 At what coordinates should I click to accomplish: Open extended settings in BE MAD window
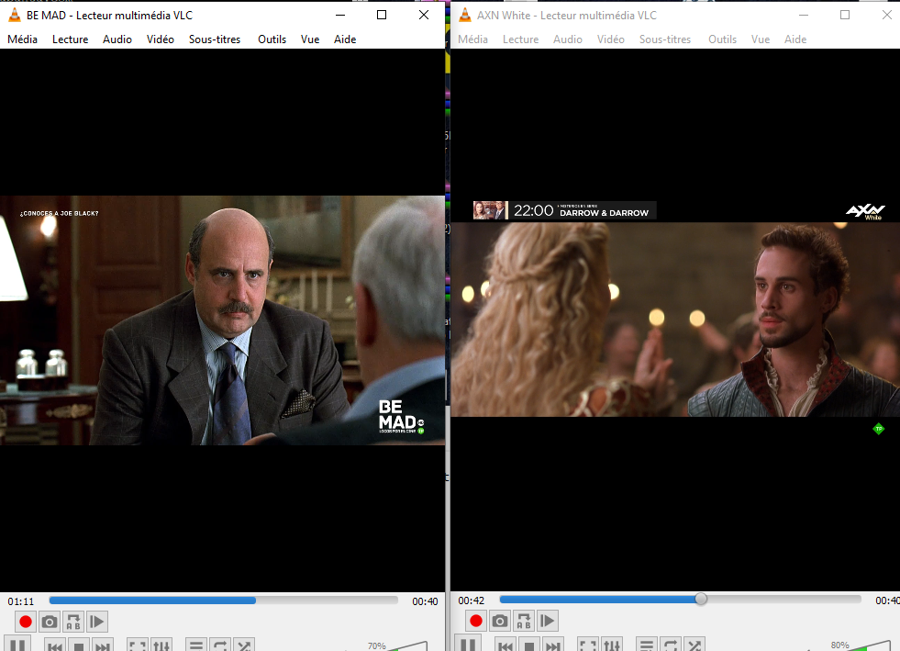(x=161, y=645)
